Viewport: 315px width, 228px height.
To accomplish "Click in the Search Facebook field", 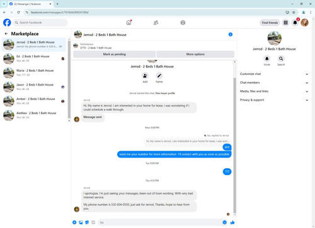I will (x=40, y=23).
